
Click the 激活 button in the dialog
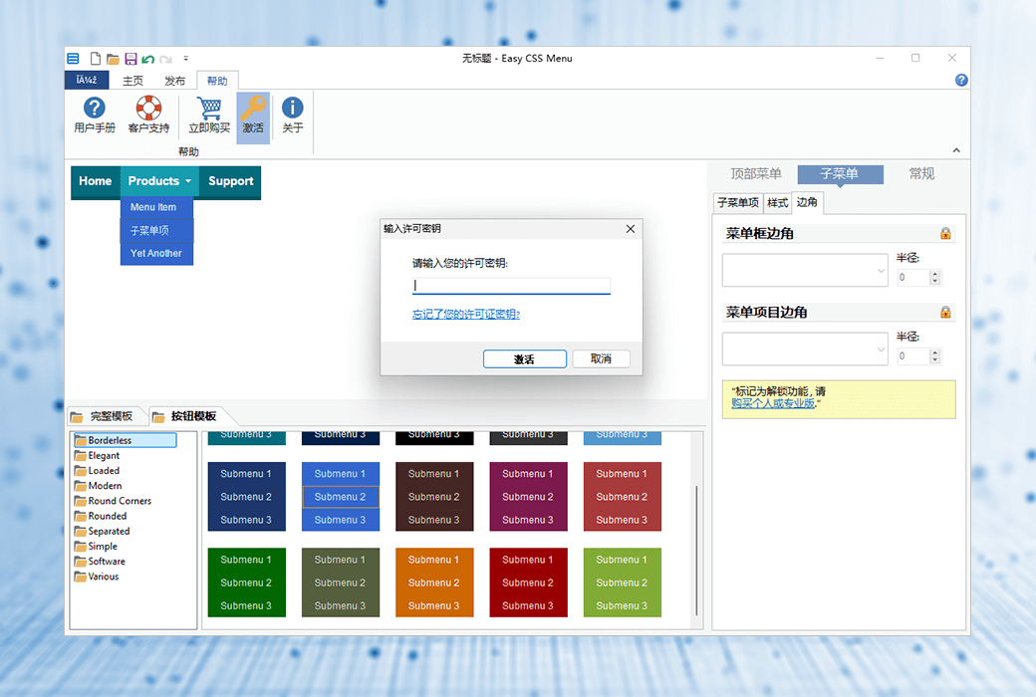(x=525, y=358)
